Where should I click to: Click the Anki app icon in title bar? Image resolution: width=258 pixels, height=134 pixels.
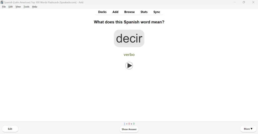(x=2, y=2)
